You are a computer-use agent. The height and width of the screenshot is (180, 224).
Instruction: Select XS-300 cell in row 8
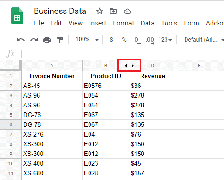52,144
